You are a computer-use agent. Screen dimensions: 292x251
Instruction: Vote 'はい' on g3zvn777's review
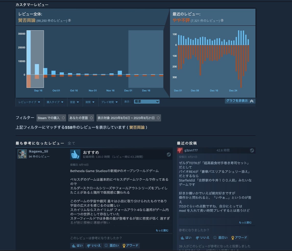(x=186, y=238)
